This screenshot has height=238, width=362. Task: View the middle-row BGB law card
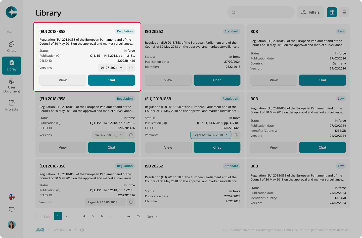(x=274, y=147)
